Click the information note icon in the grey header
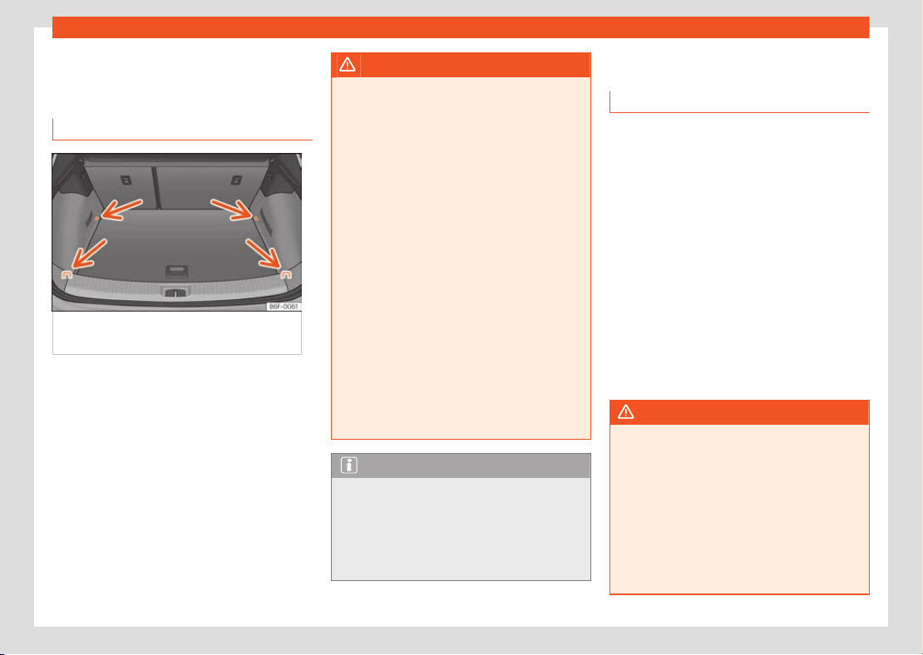This screenshot has height=655, width=923. pos(349,465)
